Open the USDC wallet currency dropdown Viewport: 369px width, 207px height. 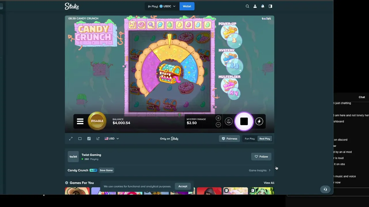(x=162, y=6)
